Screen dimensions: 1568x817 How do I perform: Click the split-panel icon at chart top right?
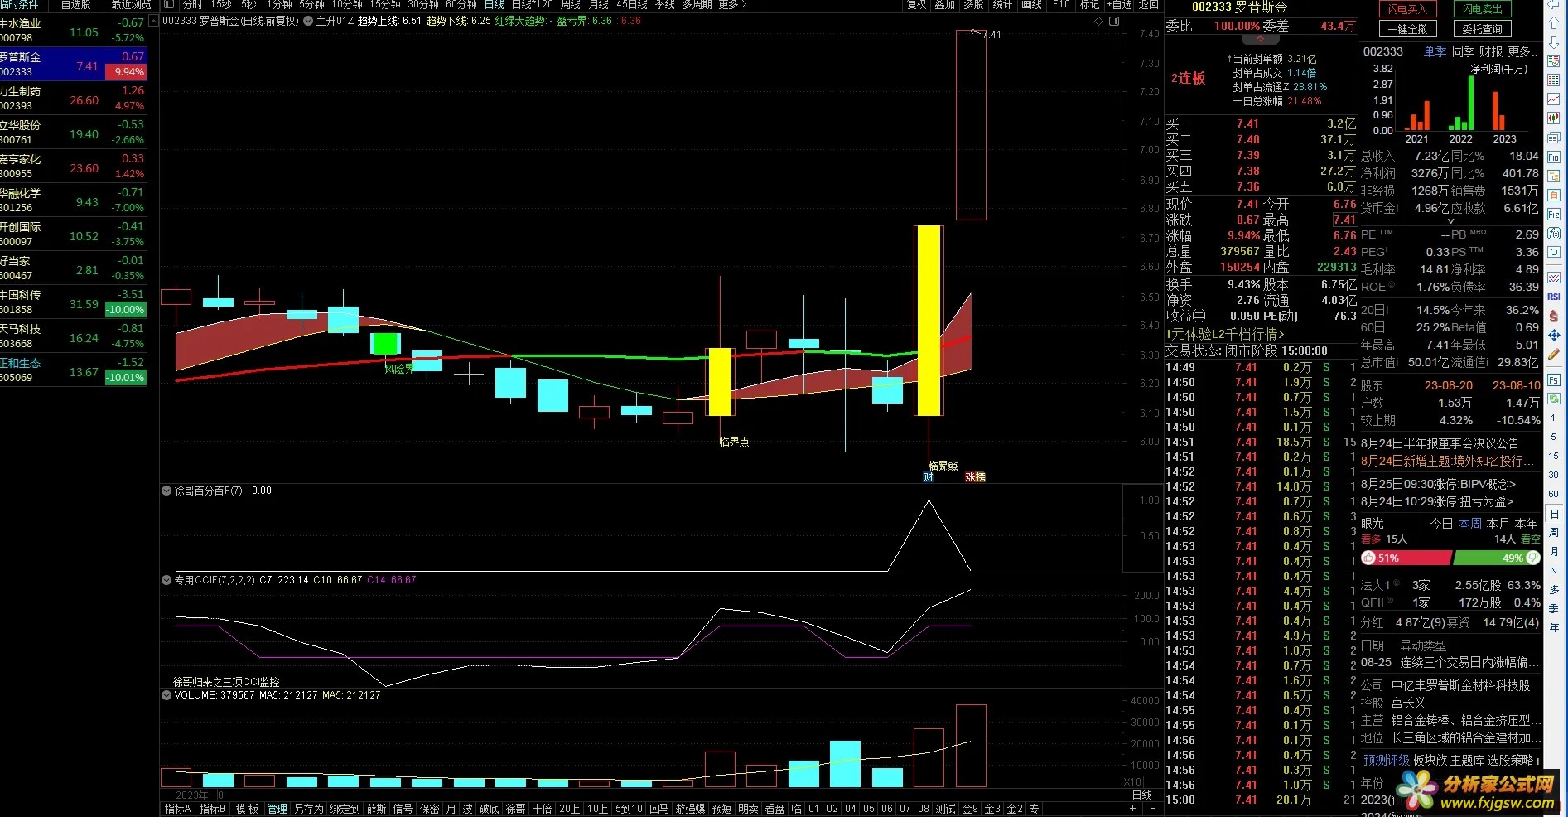click(1114, 22)
